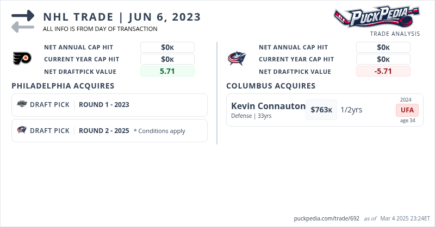Click Philadelphia's Net Annual Cap Hit value
The width and height of the screenshot is (435, 227).
tap(167, 47)
